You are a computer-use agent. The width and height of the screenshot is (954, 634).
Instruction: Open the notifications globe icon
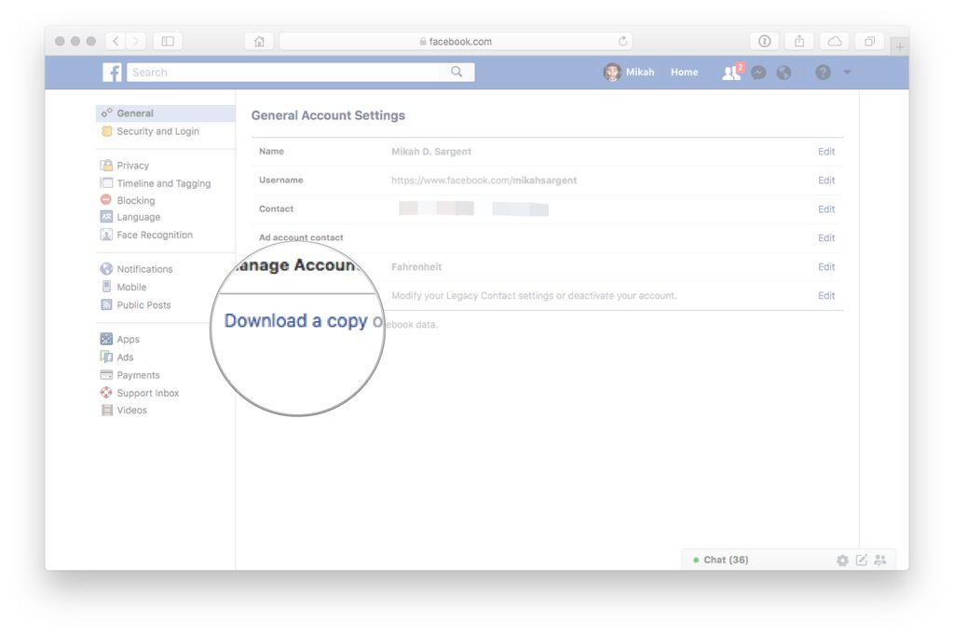(785, 72)
